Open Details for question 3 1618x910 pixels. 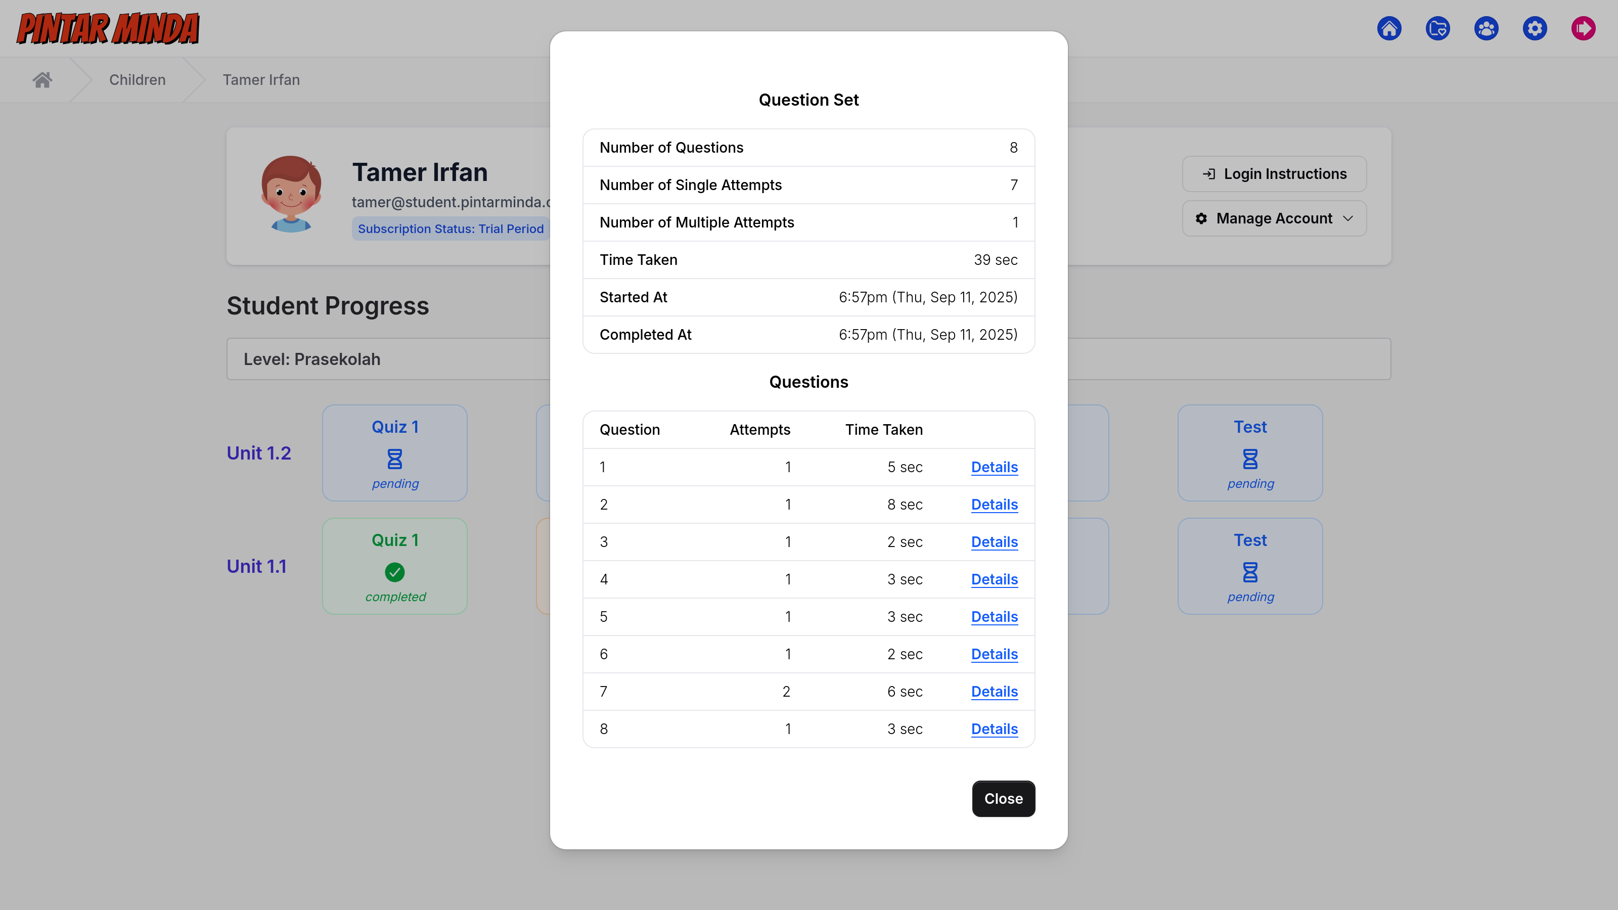click(994, 542)
